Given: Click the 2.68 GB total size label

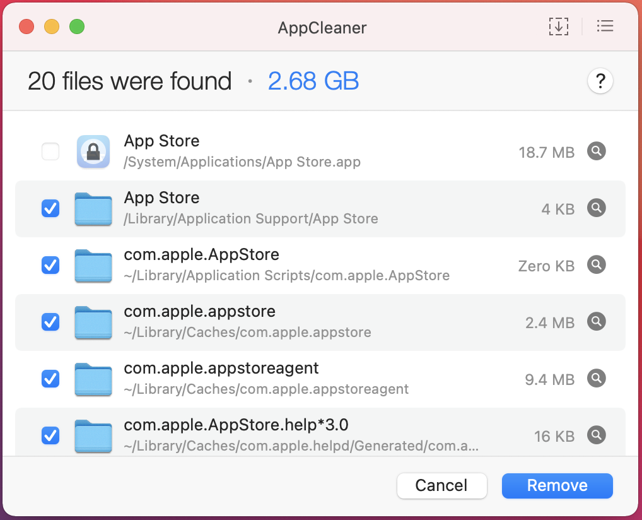Looking at the screenshot, I should point(313,81).
